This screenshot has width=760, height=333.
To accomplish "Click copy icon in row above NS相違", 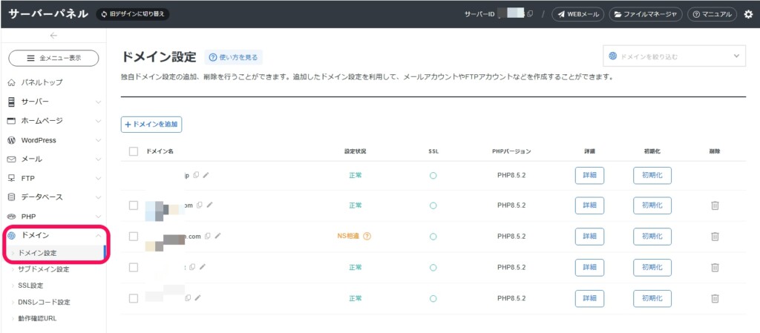I will 200,205.
